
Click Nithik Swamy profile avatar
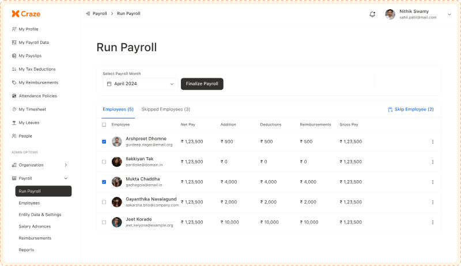click(390, 14)
